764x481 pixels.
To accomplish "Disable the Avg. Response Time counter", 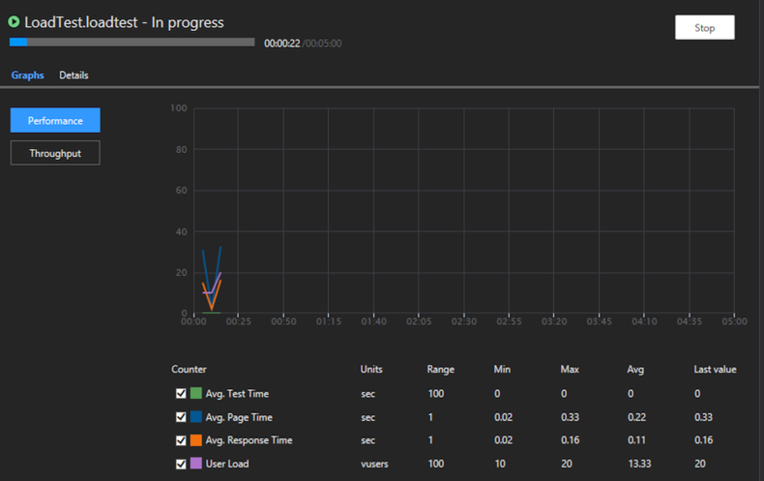I will pos(181,440).
